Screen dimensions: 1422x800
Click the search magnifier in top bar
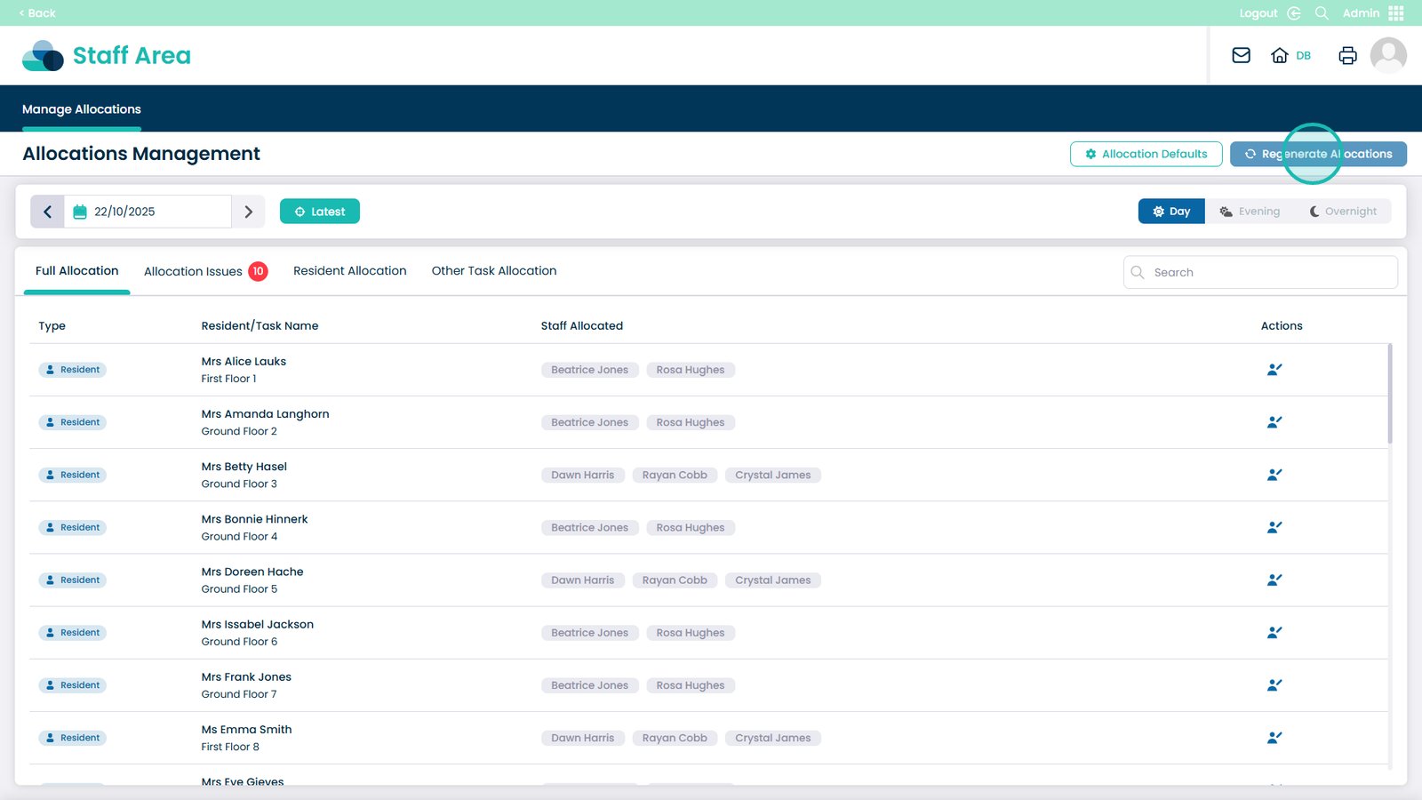1322,13
